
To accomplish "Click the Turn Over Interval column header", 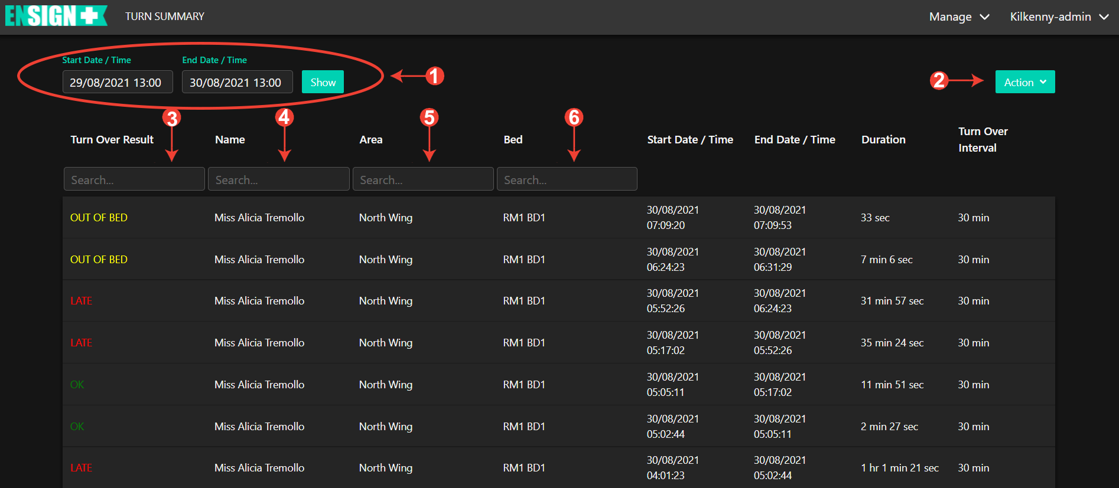I will pyautogui.click(x=983, y=140).
